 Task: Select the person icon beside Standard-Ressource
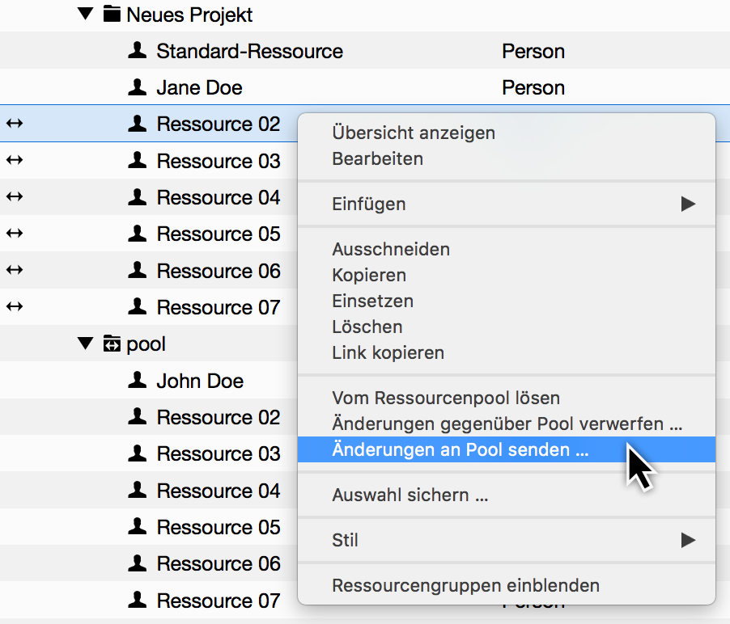coord(138,51)
